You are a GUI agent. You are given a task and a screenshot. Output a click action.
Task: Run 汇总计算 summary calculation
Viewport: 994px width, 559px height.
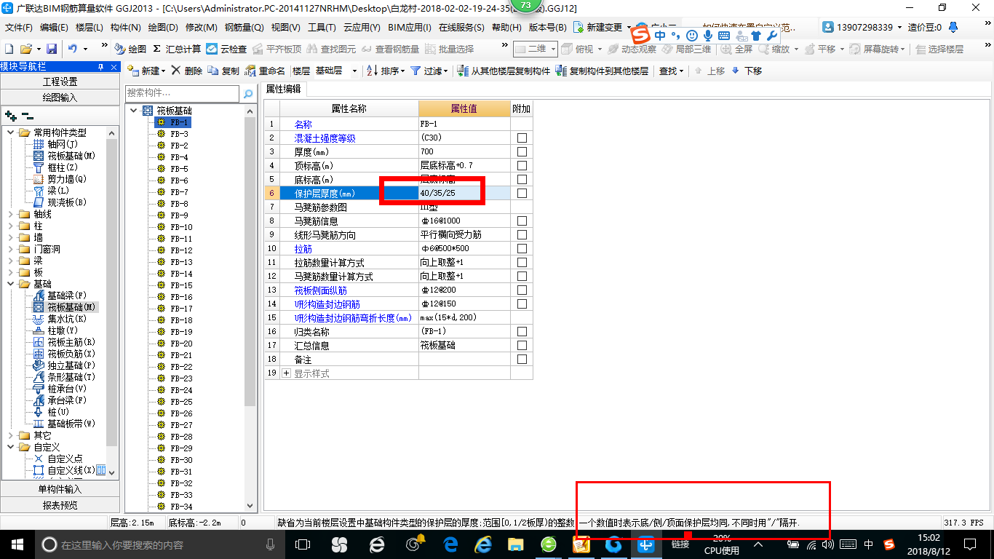(x=177, y=49)
